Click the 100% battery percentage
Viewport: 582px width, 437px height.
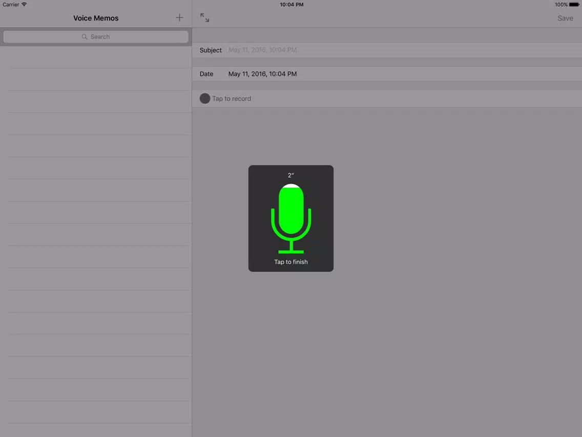(561, 5)
